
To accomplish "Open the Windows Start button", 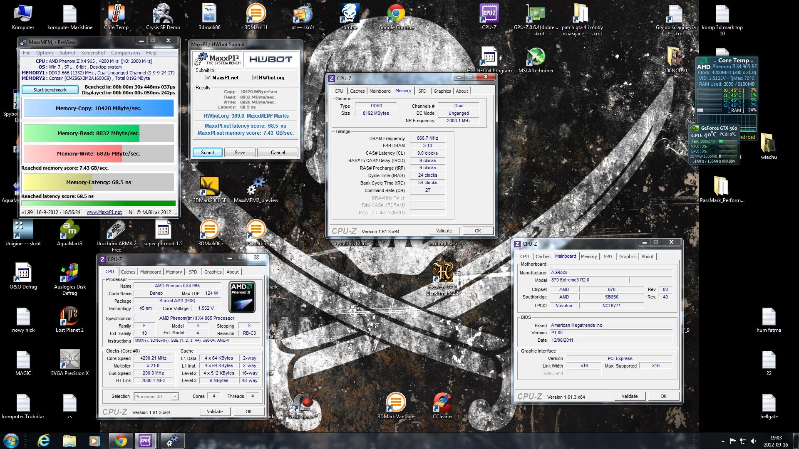I will tap(11, 441).
